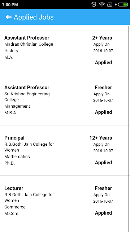Select the 2+ Years experience label
Image resolution: width=130 pixels, height=232 pixels.
click(x=102, y=38)
